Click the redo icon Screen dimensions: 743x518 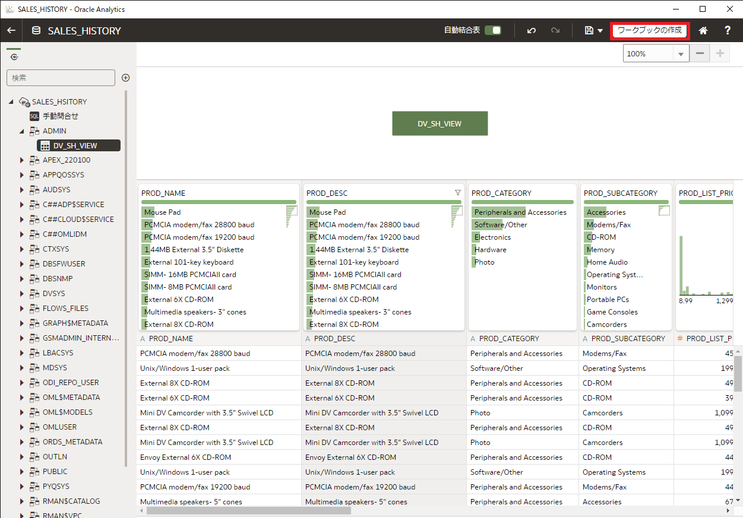point(555,30)
